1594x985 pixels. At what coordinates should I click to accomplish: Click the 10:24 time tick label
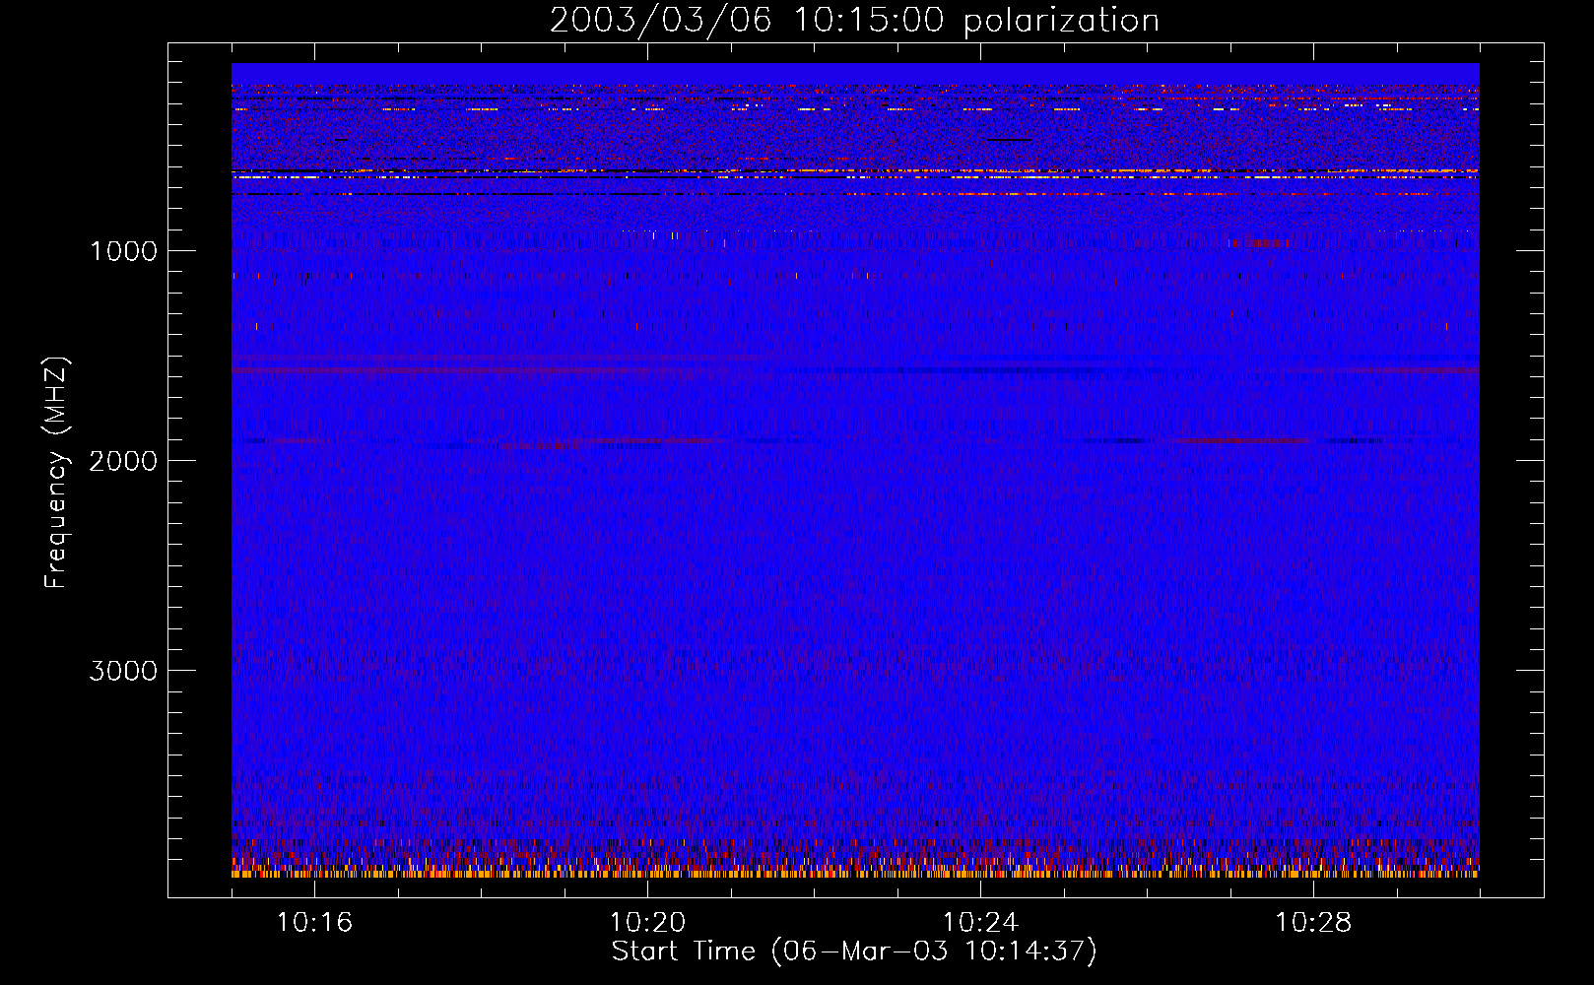point(980,922)
